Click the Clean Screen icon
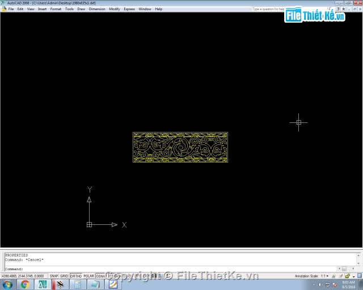This screenshot has width=363, height=290. [x=360, y=276]
